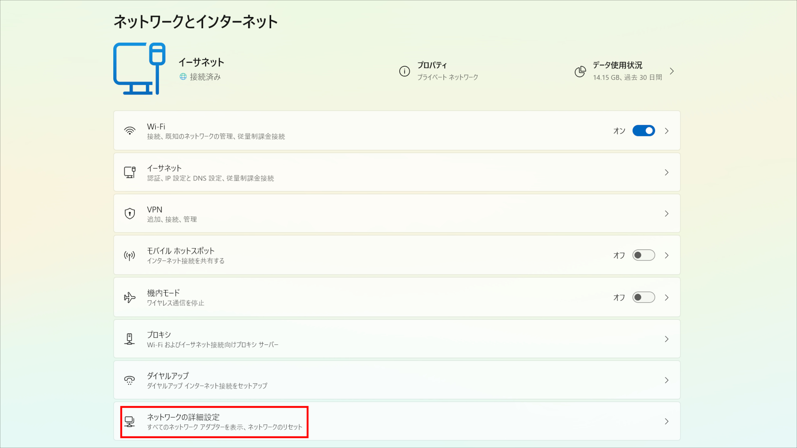Click the proxy server icon
Viewport: 797px width, 448px height.
click(129, 338)
